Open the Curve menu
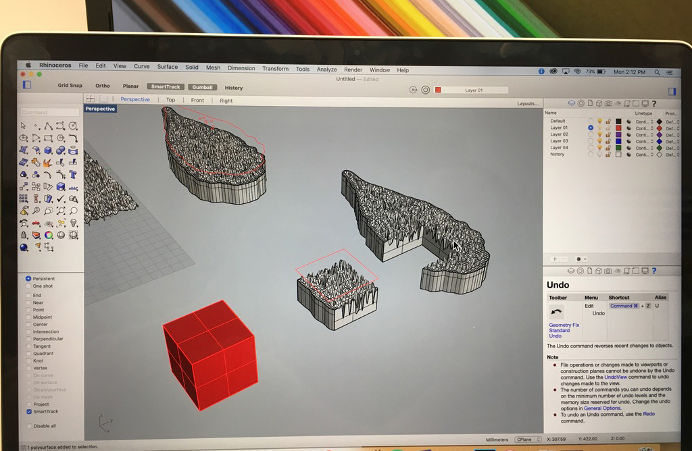692x451 pixels. point(142,66)
